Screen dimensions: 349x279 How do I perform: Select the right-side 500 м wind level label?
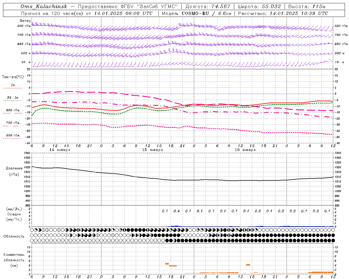click(339, 53)
